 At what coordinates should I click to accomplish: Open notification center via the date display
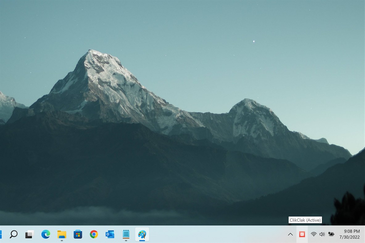coord(350,237)
